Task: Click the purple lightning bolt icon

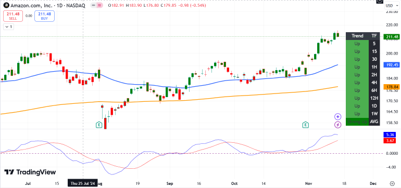Action: (338, 125)
